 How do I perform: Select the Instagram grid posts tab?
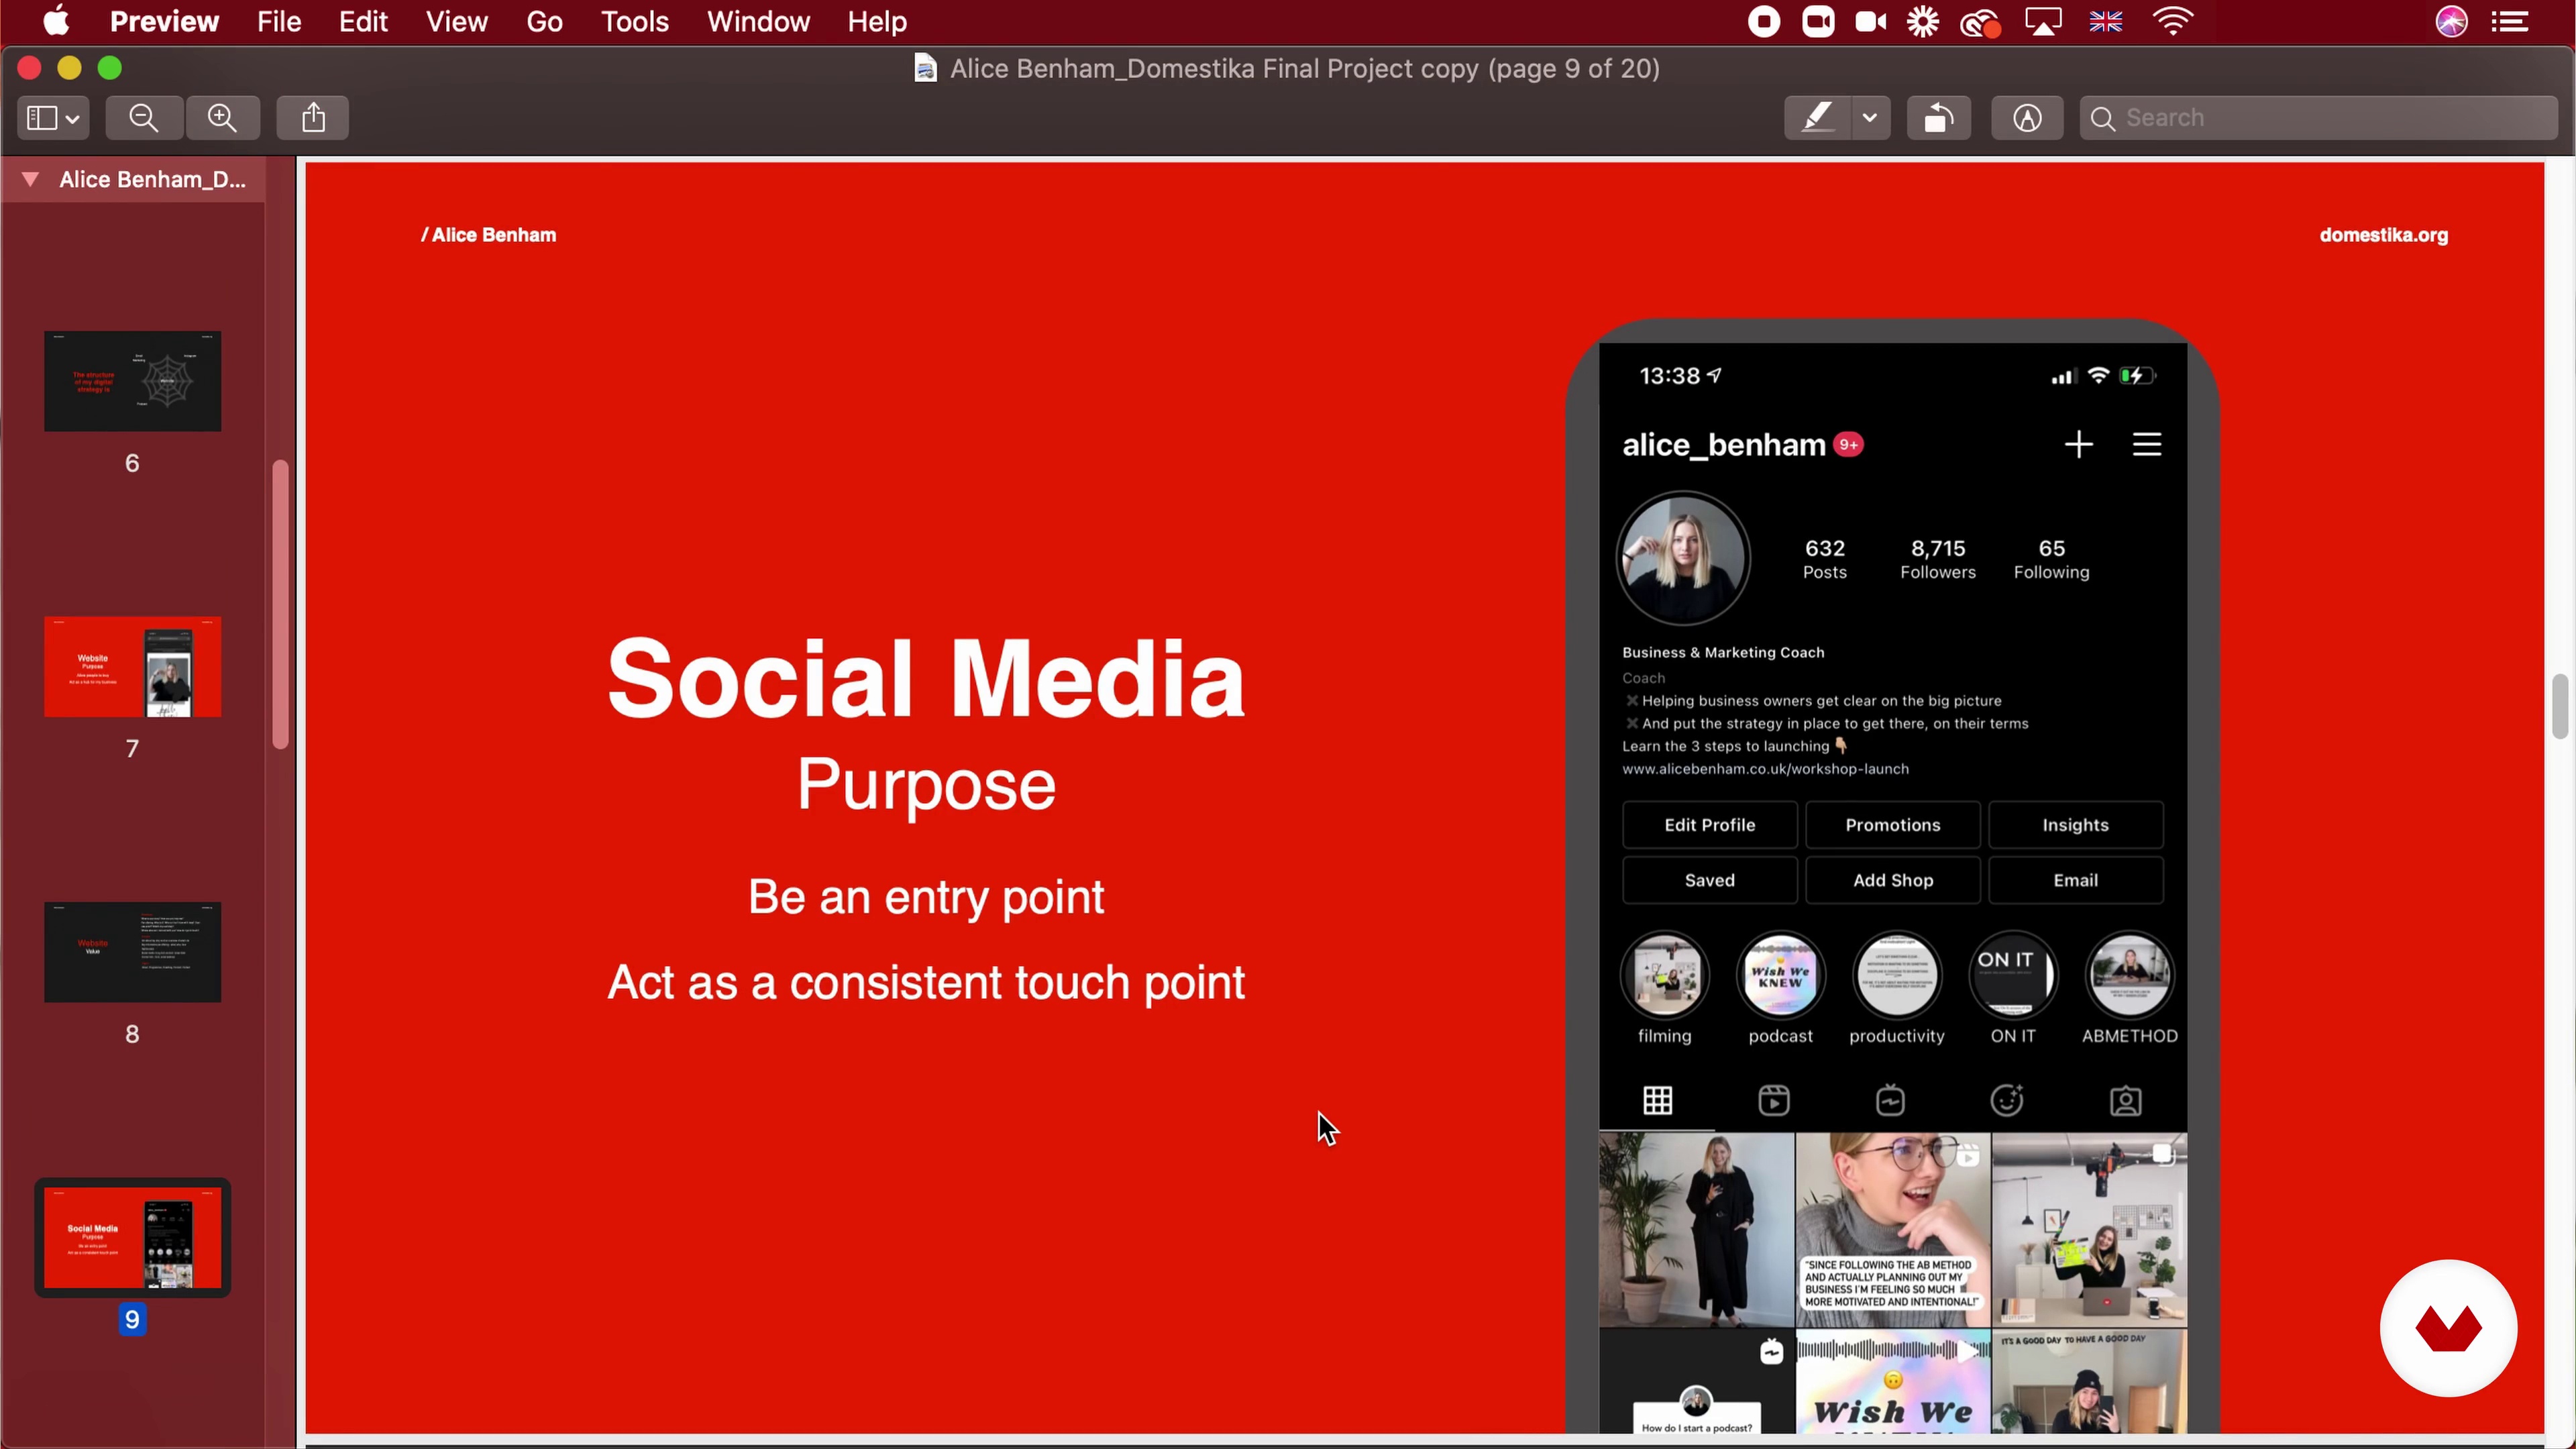tap(1657, 1101)
